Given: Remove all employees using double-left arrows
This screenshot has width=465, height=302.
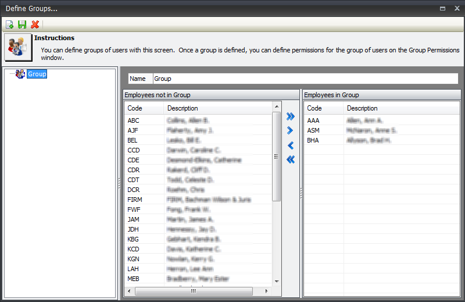Looking at the screenshot, I should (291, 159).
